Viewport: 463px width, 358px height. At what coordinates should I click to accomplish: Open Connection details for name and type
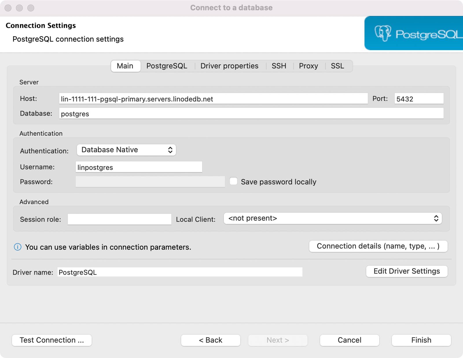click(x=378, y=246)
